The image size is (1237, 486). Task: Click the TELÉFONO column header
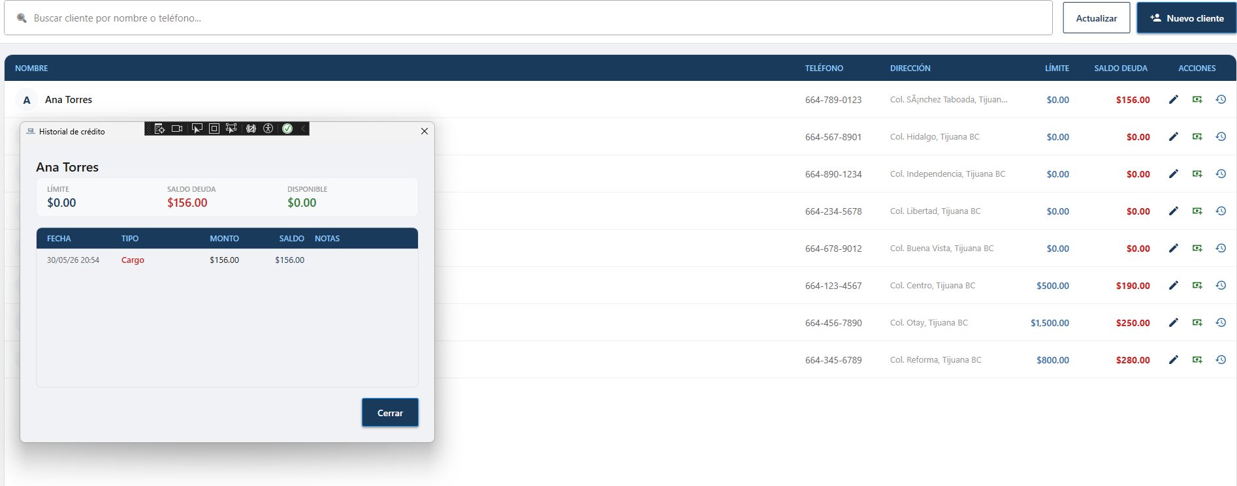pyautogui.click(x=824, y=68)
